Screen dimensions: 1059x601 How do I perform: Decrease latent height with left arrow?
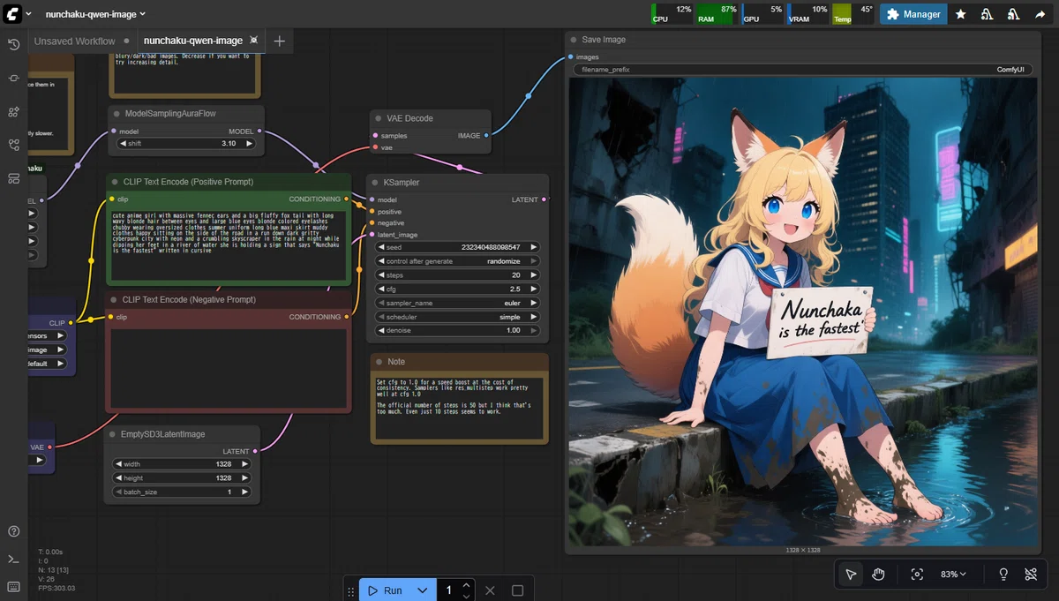pyautogui.click(x=119, y=477)
